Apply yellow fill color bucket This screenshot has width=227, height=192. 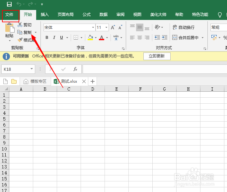click(90, 38)
